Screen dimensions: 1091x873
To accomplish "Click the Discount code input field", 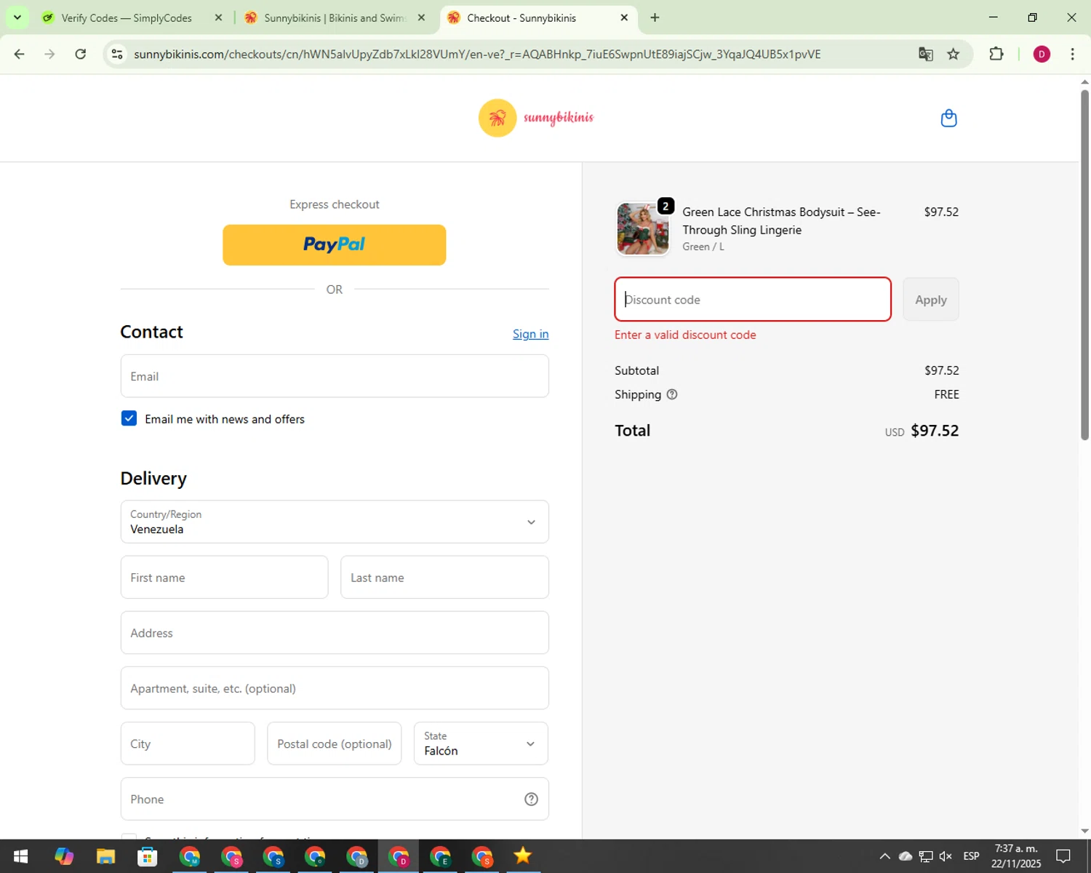I will (x=752, y=299).
